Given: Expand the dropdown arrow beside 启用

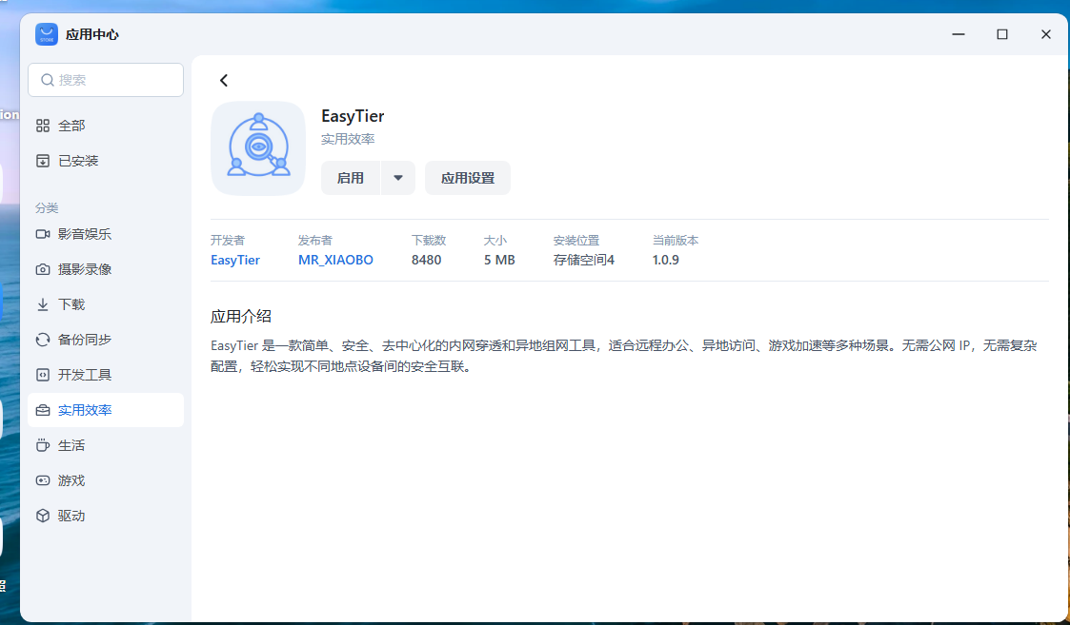Looking at the screenshot, I should [x=398, y=178].
